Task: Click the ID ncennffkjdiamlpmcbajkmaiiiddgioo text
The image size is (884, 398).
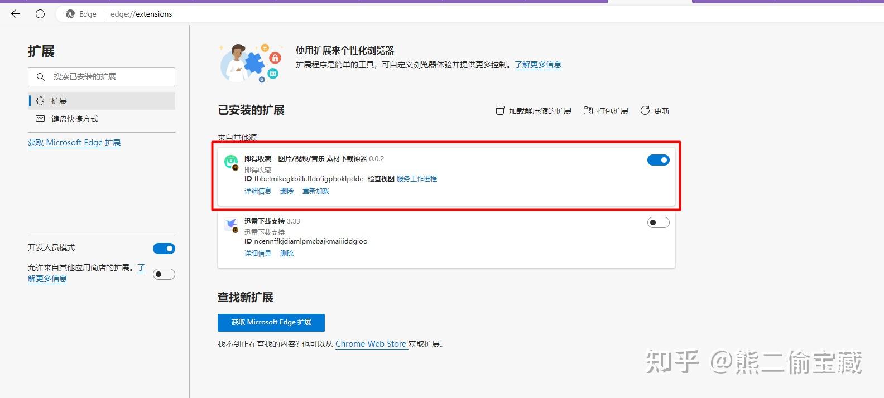Action: coord(306,241)
